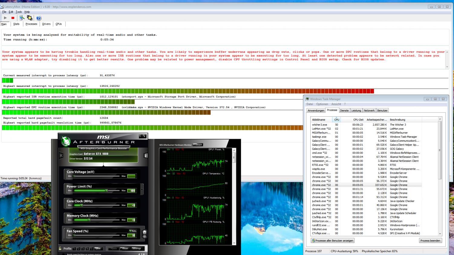Select Afterburner profile slot 5
Viewport: 454px width, 255px height.
[91, 249]
